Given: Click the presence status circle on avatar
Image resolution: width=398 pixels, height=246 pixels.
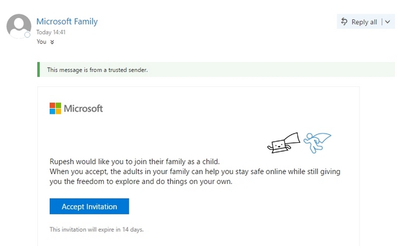Looking at the screenshot, I should pyautogui.click(x=27, y=35).
